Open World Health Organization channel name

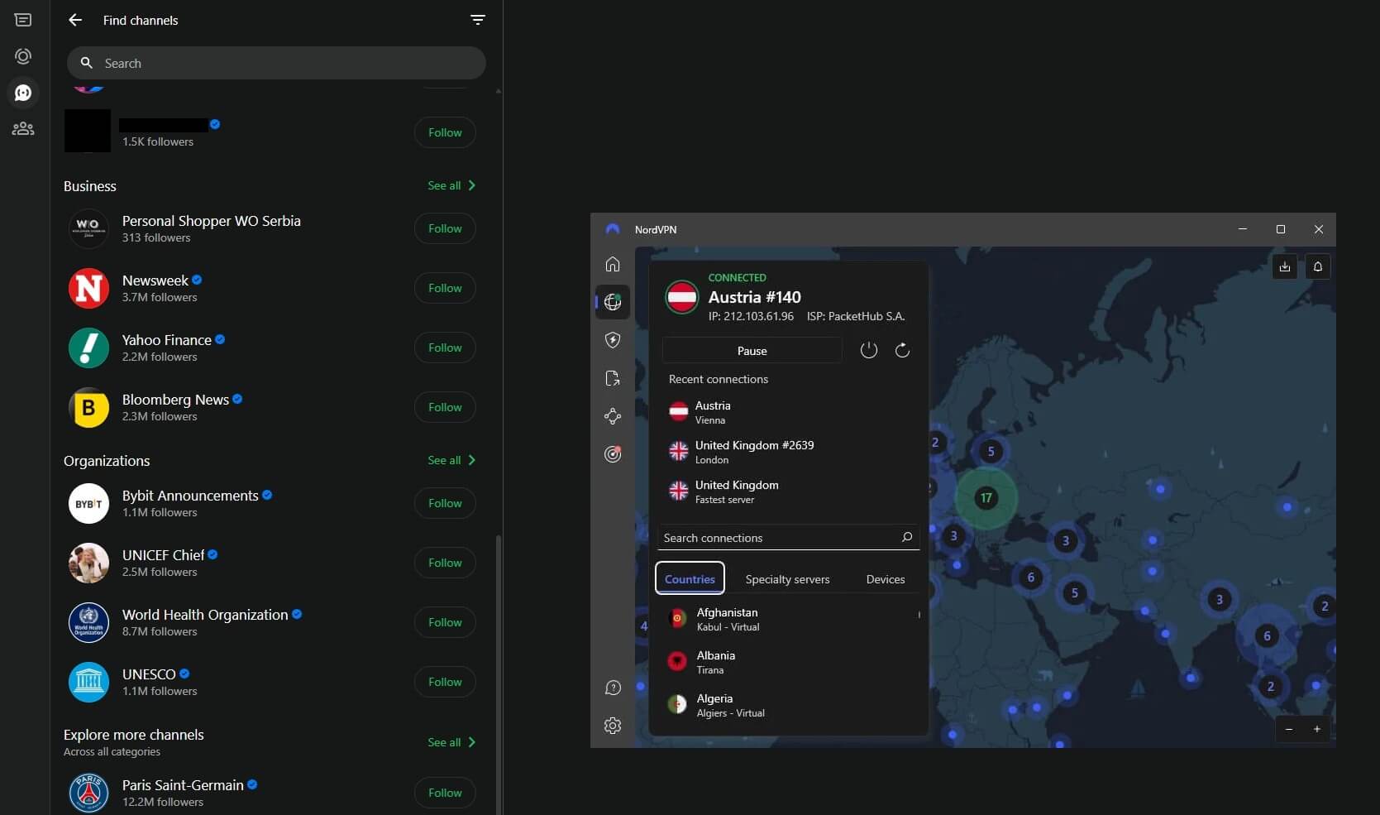tap(205, 615)
